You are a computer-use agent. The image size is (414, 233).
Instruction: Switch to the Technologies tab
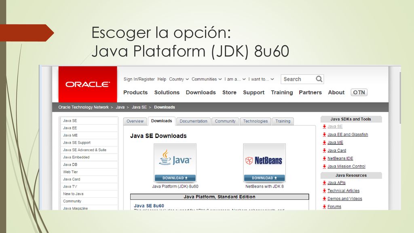pyautogui.click(x=256, y=121)
